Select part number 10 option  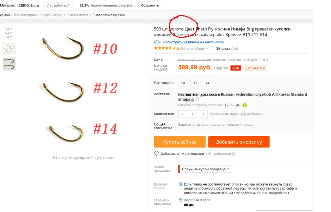[x=183, y=83]
